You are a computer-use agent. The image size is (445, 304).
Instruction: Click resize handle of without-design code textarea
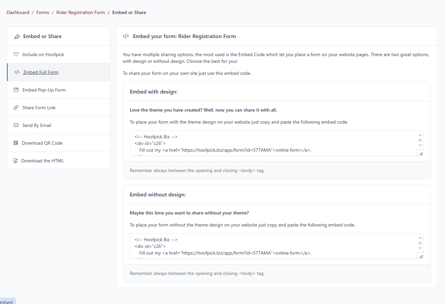coord(421,256)
